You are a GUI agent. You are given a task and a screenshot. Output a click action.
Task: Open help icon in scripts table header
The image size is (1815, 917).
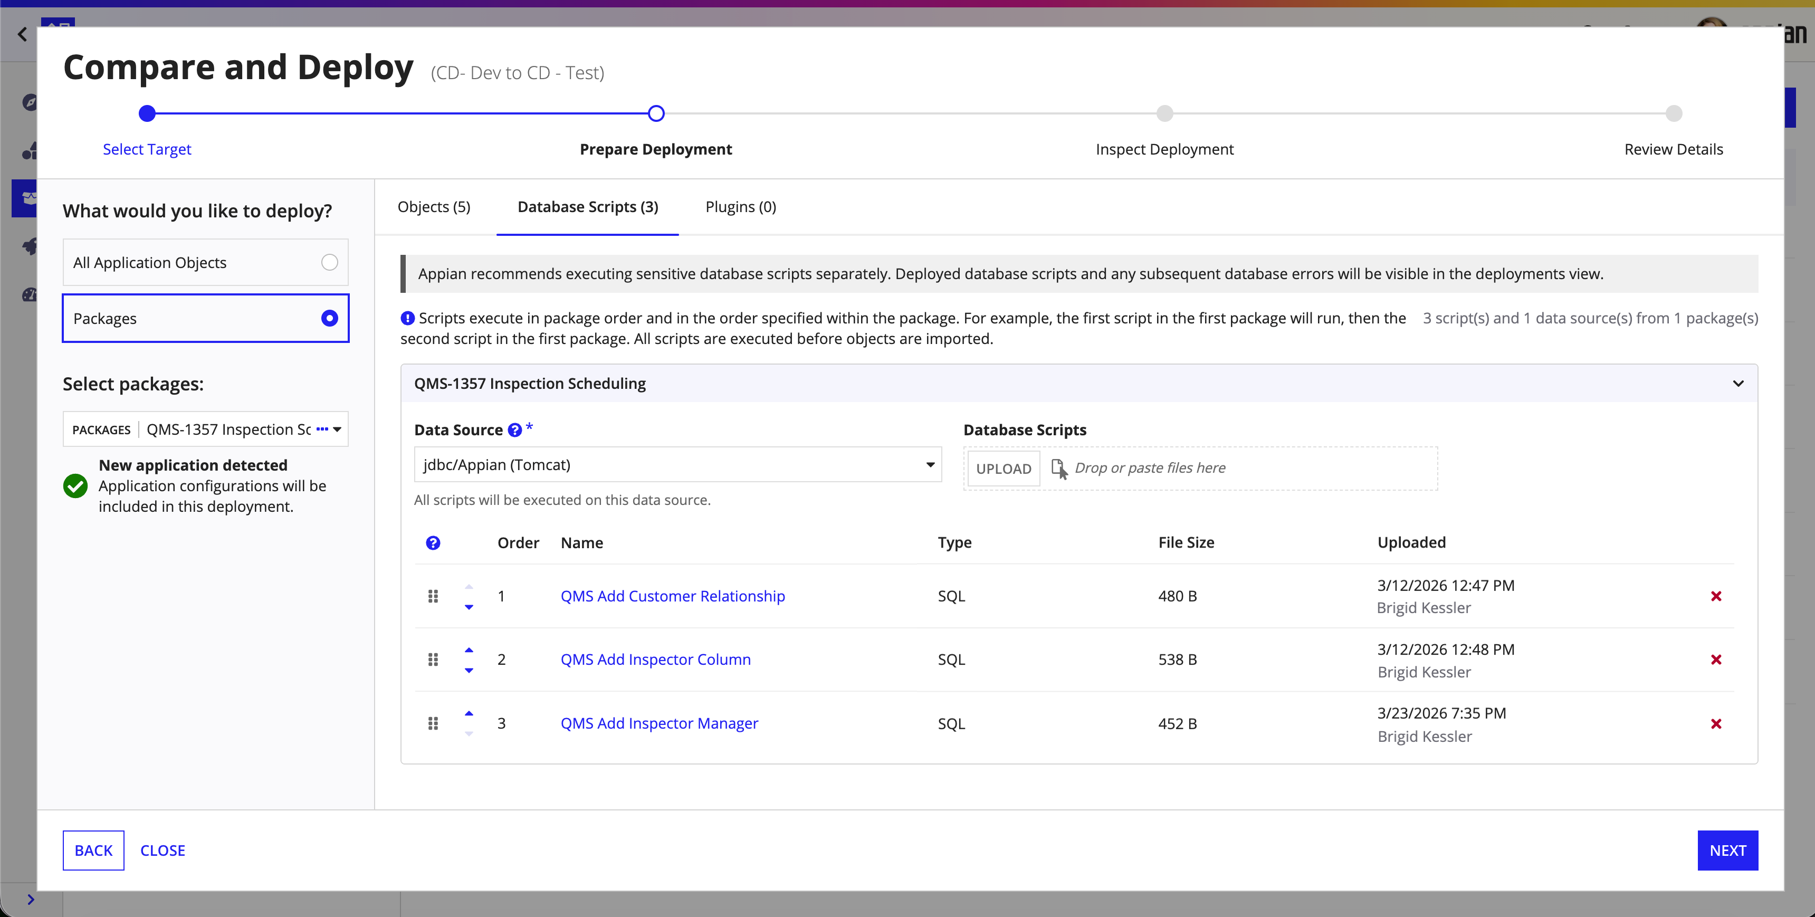[433, 543]
